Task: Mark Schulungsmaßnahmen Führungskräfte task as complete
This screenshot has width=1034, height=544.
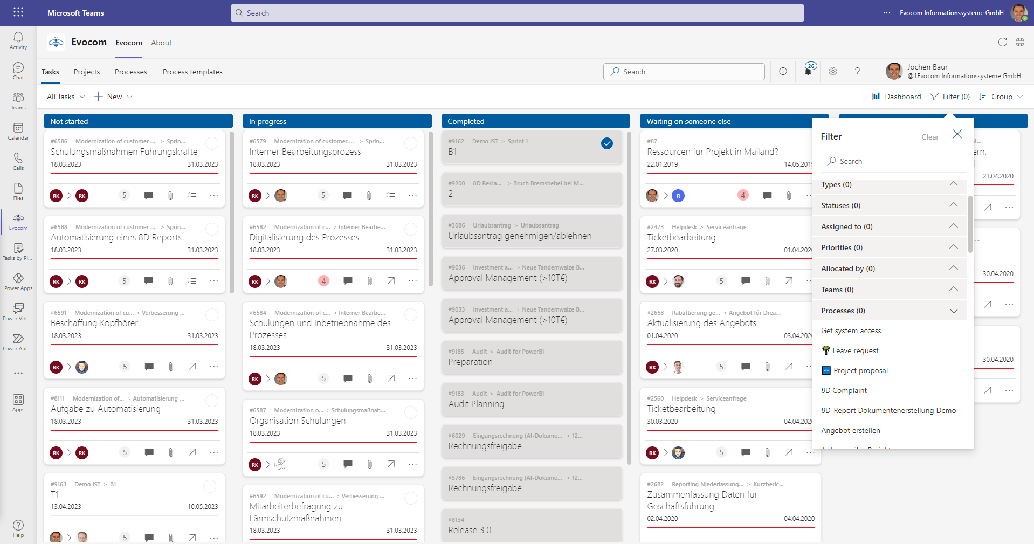Action: coord(211,143)
